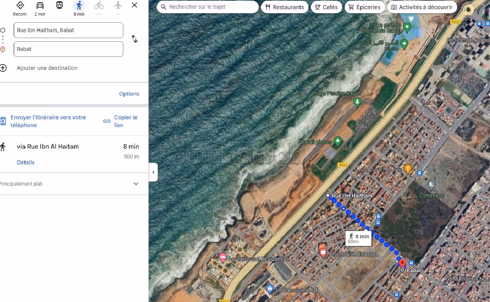490x302 pixels.
Task: Click Le Carrousel Résidentiel hotel marker
Action: 222,258
